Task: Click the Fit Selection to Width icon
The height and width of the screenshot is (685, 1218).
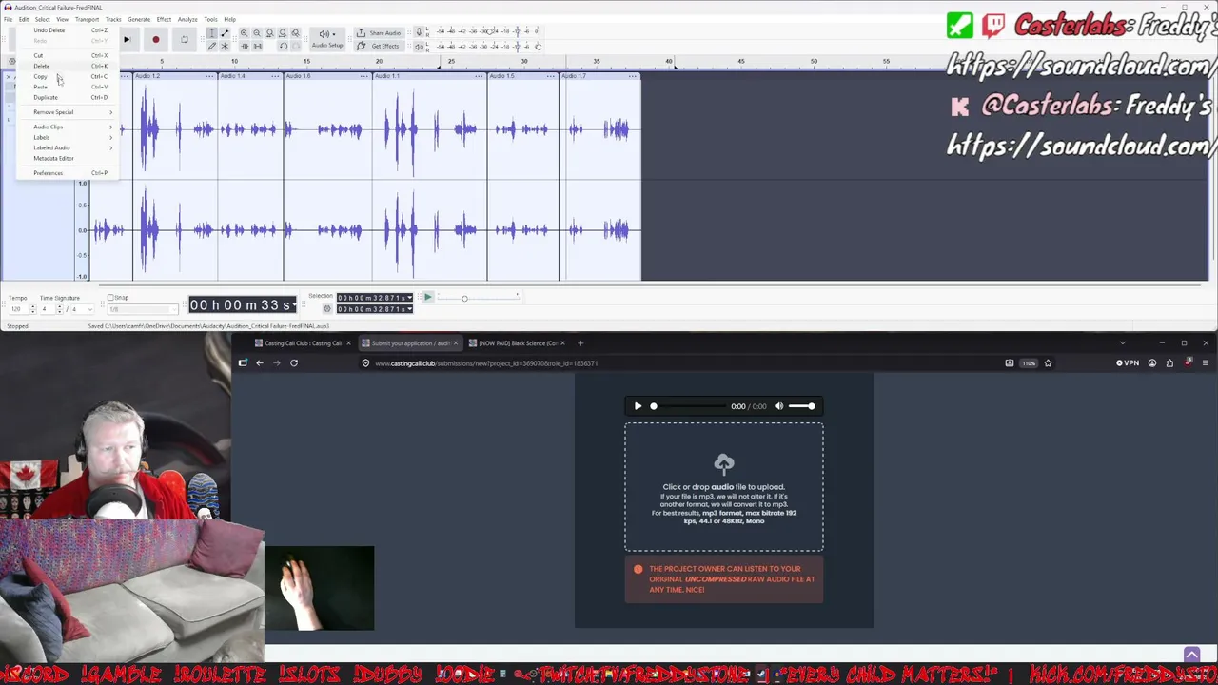Action: 269,33
